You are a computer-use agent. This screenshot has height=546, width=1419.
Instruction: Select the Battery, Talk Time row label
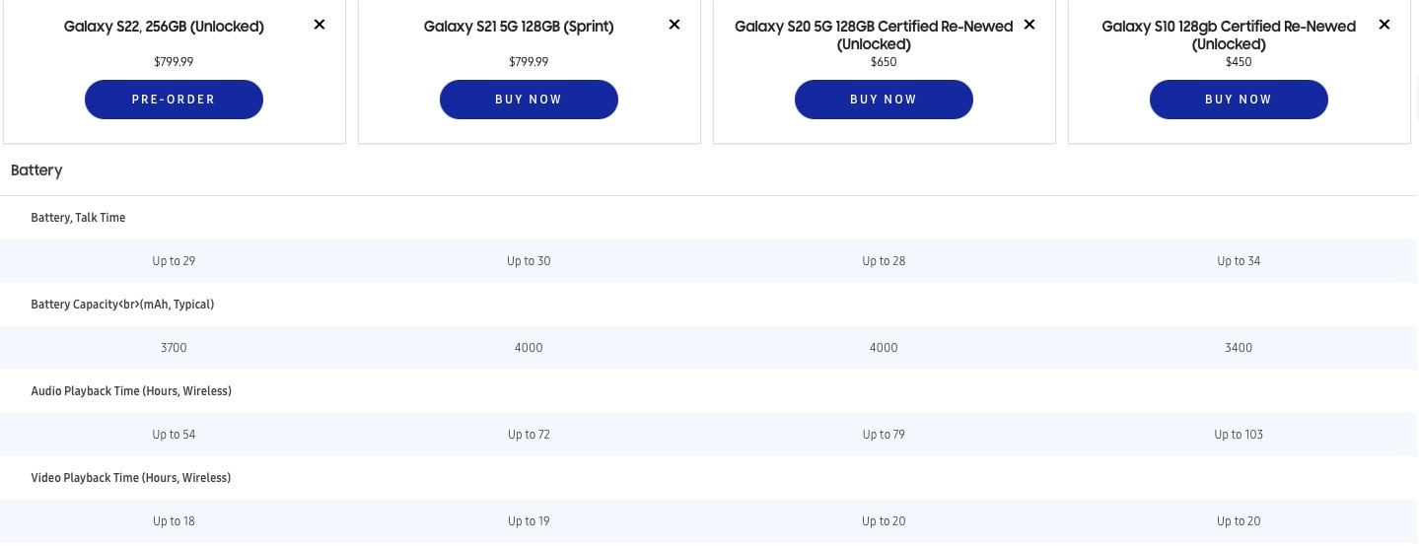[x=78, y=218]
